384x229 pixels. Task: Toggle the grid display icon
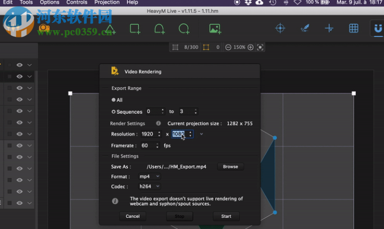point(353,28)
